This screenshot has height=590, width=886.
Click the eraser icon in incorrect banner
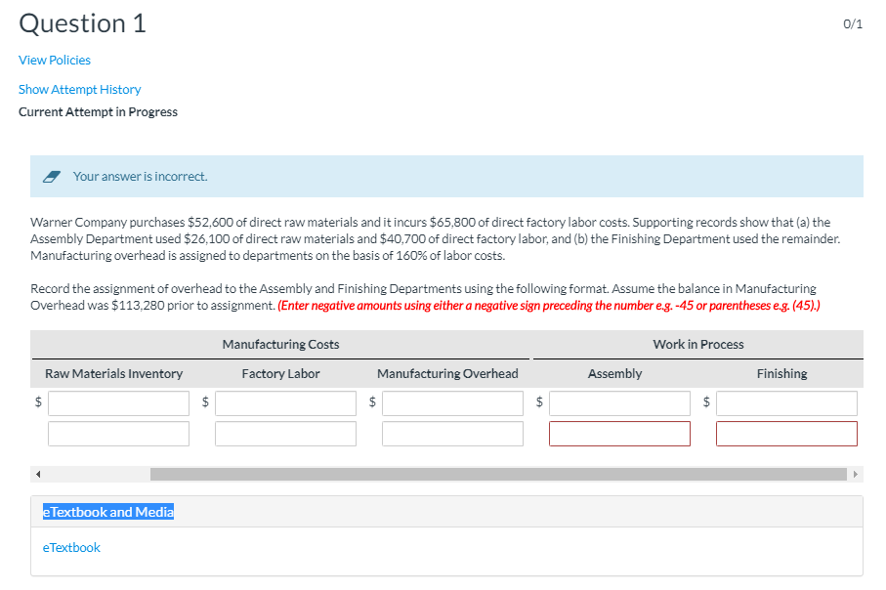point(52,177)
